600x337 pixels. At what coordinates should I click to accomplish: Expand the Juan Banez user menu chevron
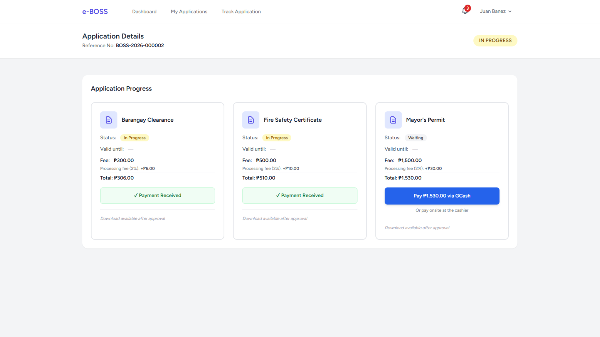(510, 12)
